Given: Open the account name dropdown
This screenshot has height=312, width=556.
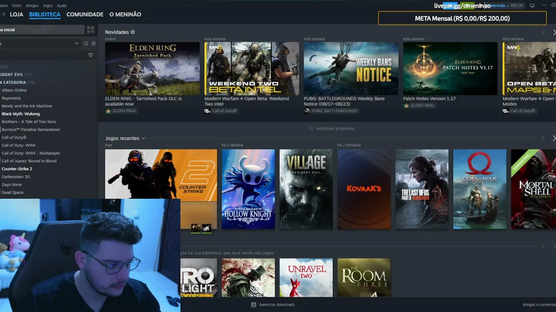Looking at the screenshot, I should (x=500, y=6).
